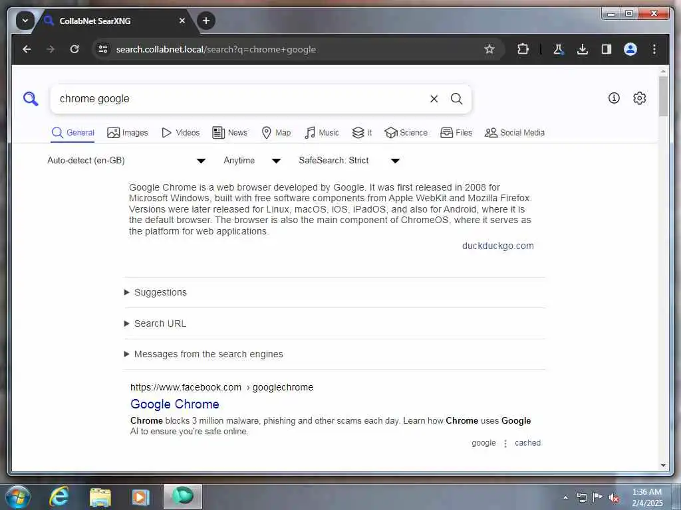Switch to the News category tab
This screenshot has height=510, width=681.
tap(229, 133)
